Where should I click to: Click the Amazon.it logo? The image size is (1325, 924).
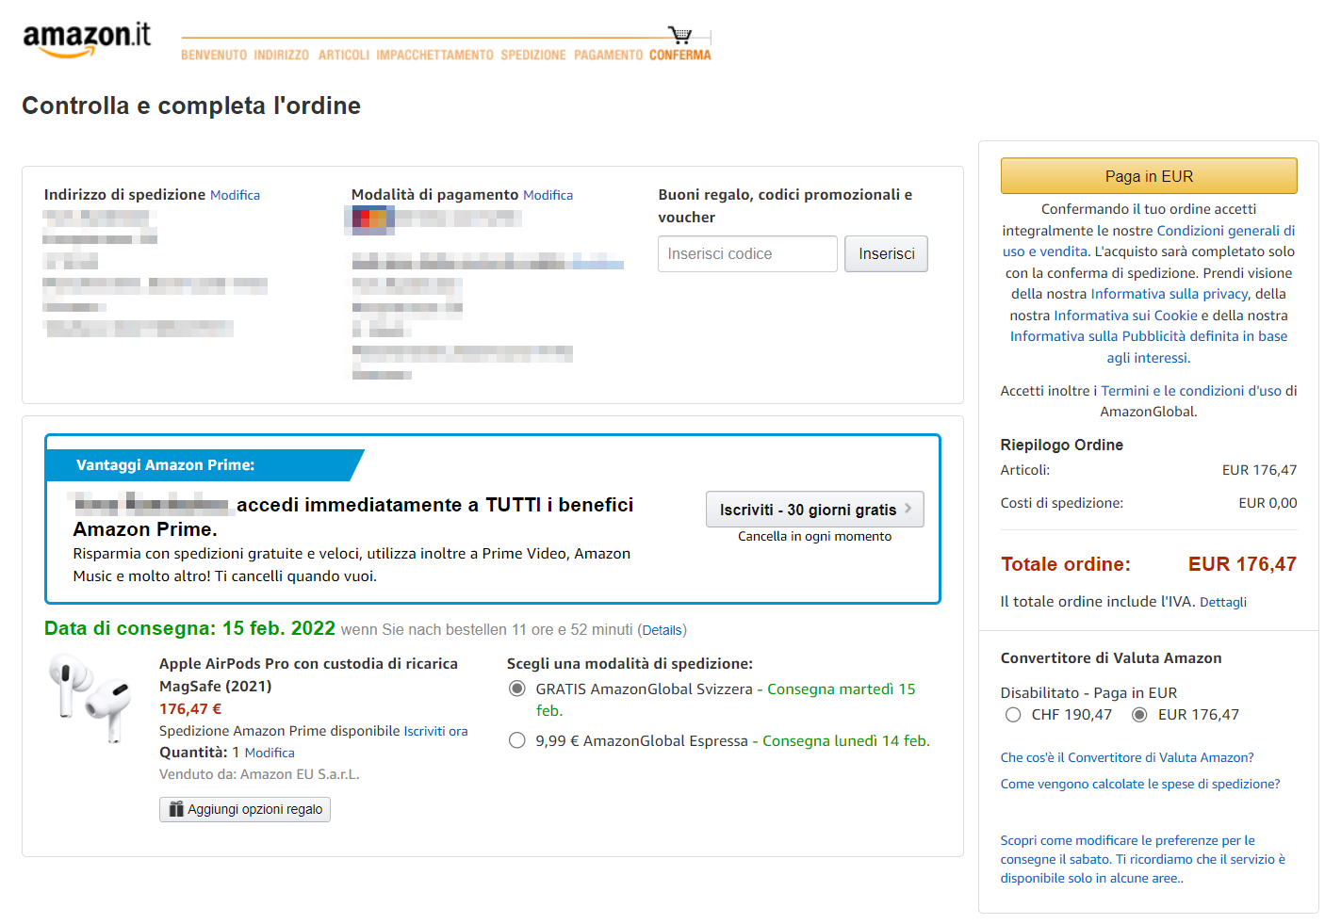coord(86,40)
